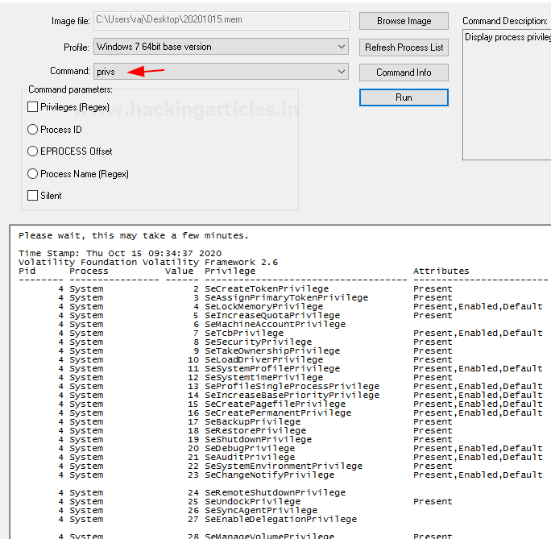Click the Browse Image button
This screenshot has height=539, width=551.
[404, 21]
